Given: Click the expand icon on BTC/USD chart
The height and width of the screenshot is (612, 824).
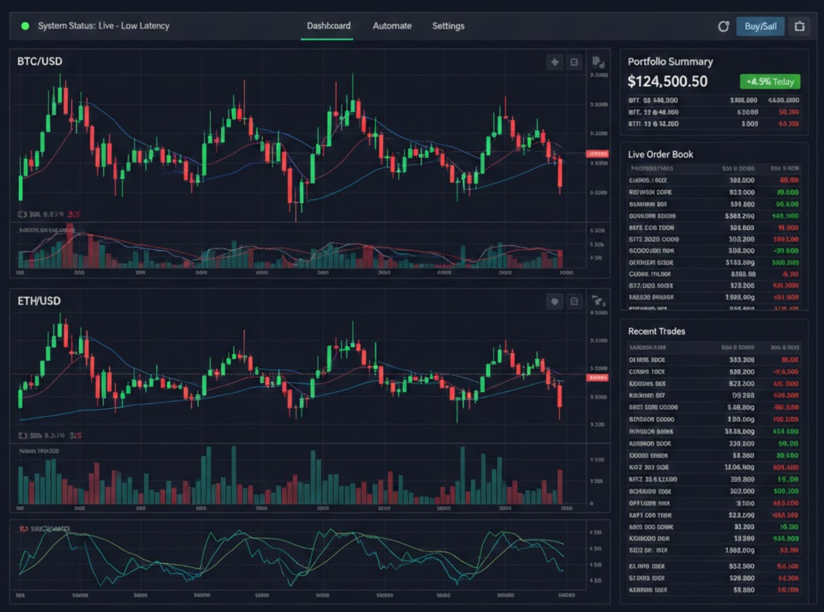Looking at the screenshot, I should click(574, 62).
